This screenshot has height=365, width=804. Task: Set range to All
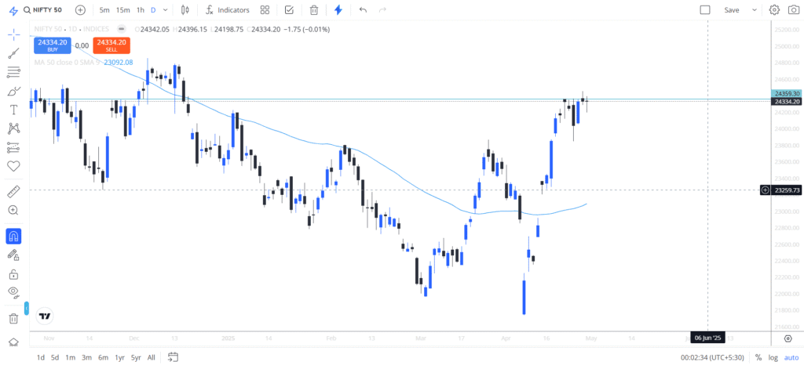coord(152,357)
